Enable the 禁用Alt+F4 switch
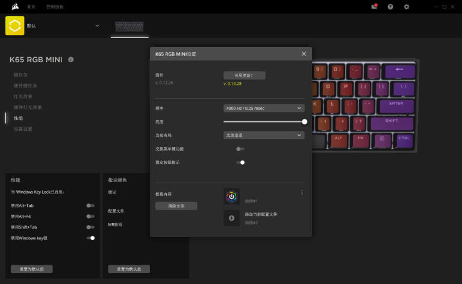This screenshot has width=462, height=284. coord(90,216)
